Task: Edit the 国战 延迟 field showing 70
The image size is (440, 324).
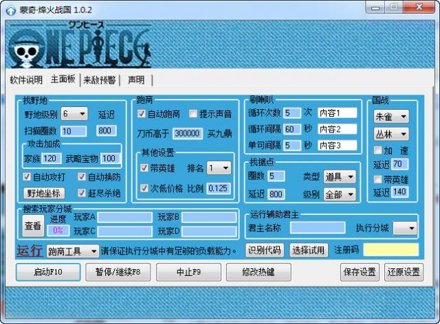Action: coord(399,164)
